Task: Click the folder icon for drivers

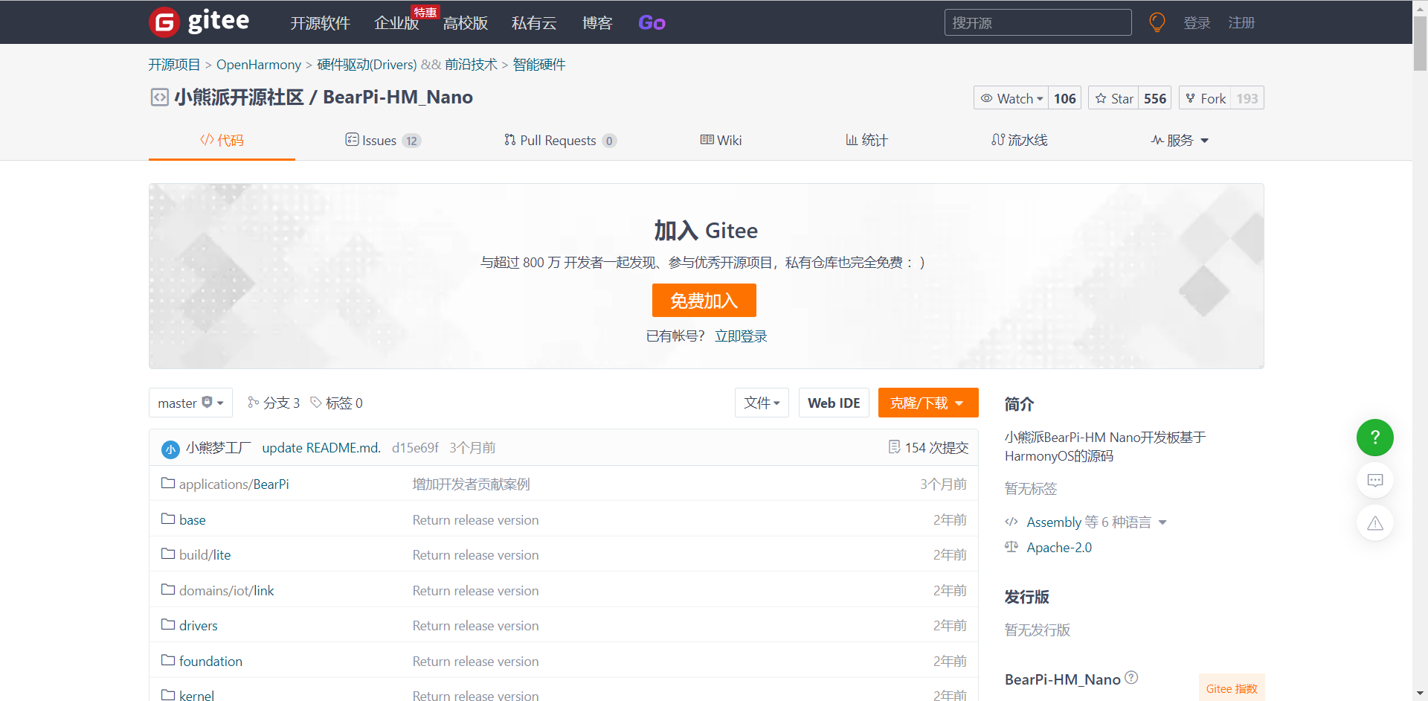Action: click(168, 624)
